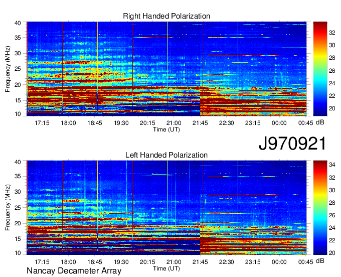Viewport: 341px width, 277px height.
Task: Click the Left Handed plot's "Frequency (MHz)" axis label
Action: (8, 208)
